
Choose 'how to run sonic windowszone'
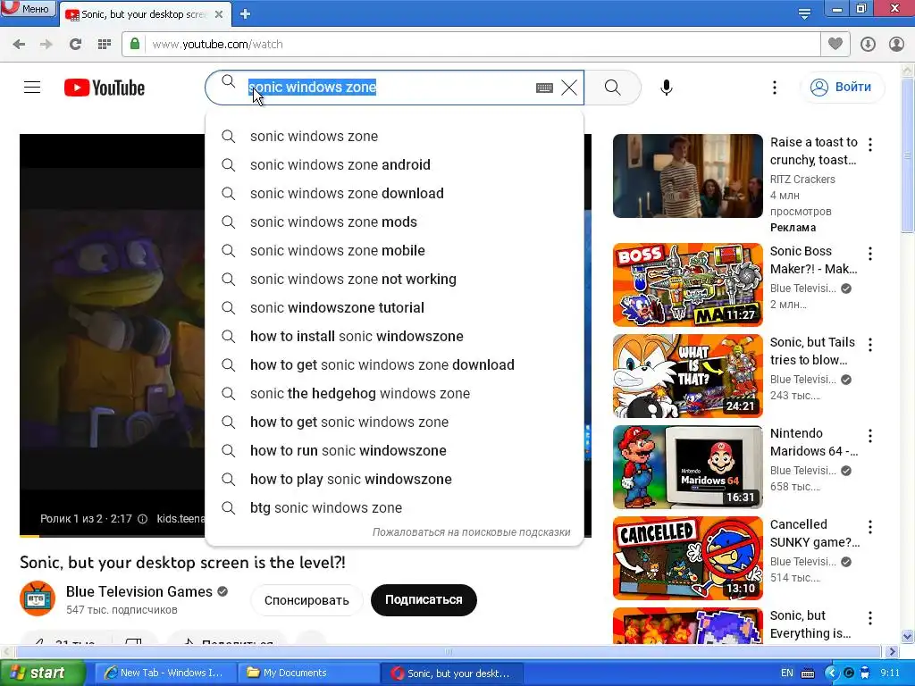(x=394, y=450)
